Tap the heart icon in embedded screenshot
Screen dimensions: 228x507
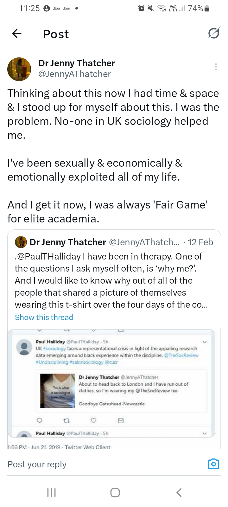93,421
